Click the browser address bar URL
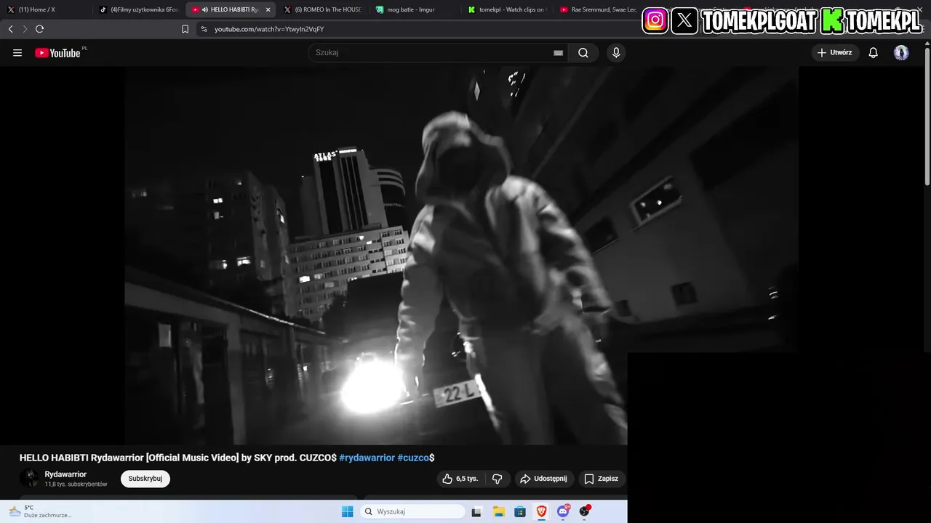 point(269,29)
